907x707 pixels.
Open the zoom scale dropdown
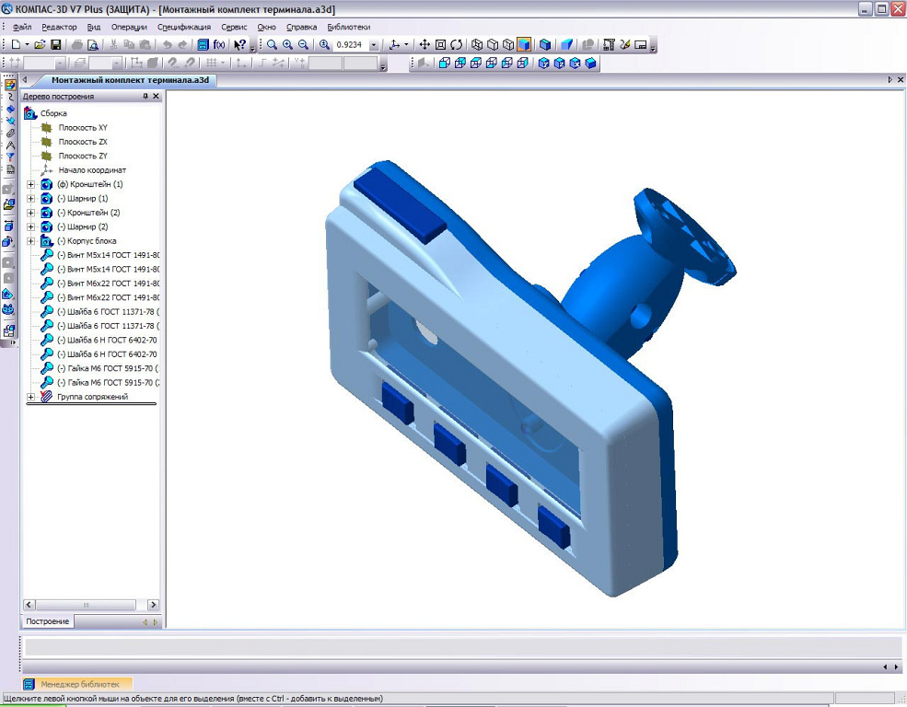point(373,44)
